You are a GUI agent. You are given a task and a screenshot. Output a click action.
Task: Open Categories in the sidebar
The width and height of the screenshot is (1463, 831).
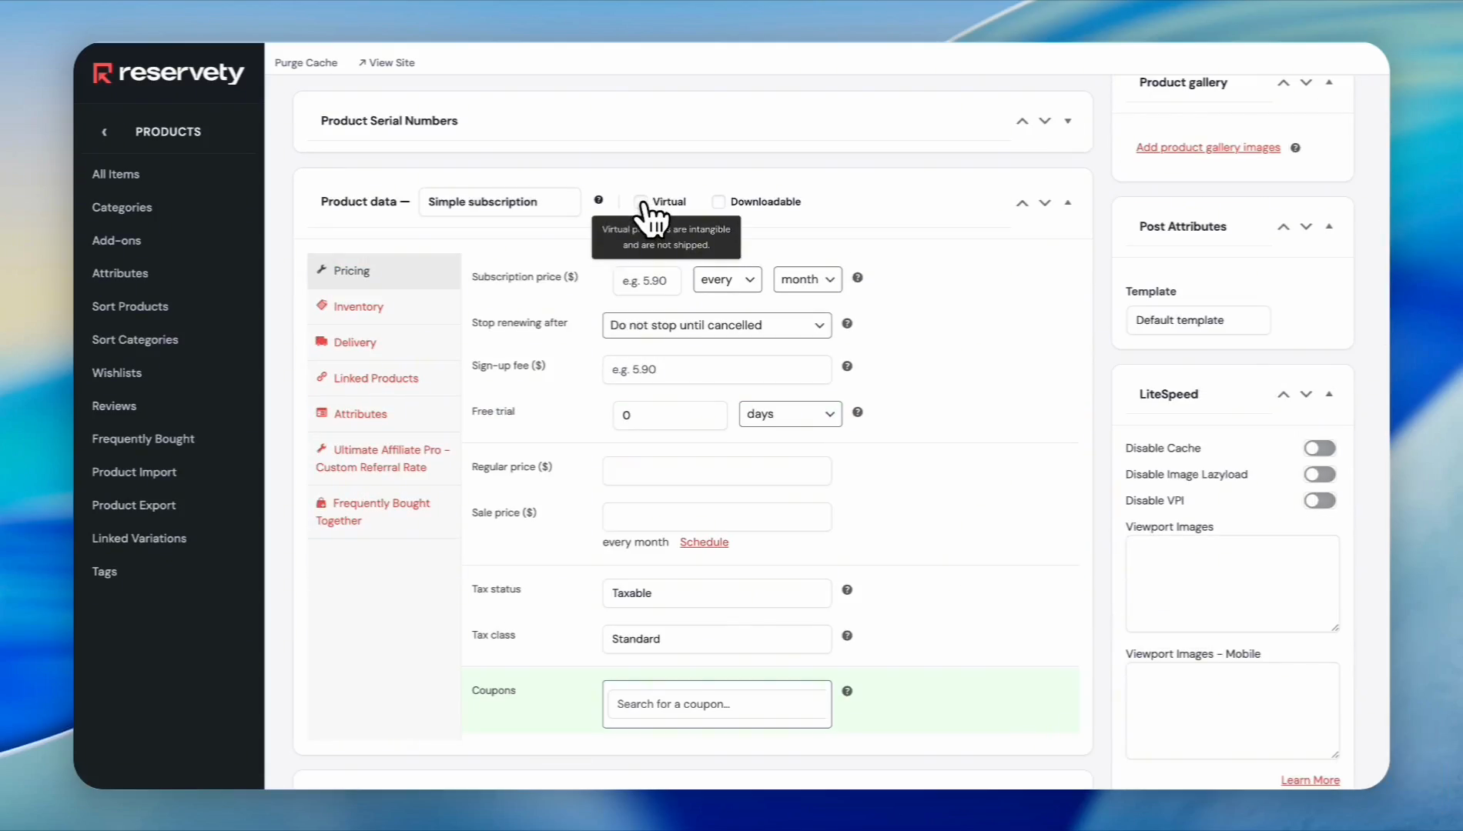pyautogui.click(x=122, y=207)
